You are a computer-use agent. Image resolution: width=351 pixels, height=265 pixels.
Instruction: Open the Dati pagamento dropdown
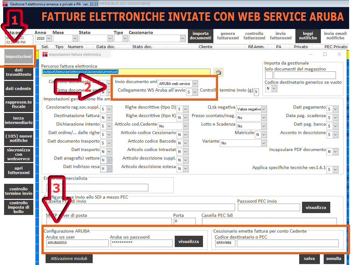pyautogui.click(x=335, y=109)
